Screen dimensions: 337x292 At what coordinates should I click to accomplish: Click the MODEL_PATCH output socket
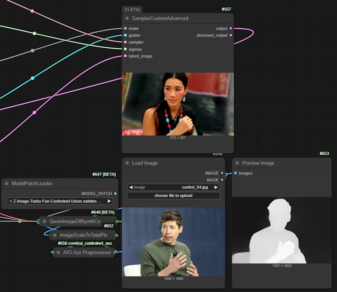[x=115, y=194]
